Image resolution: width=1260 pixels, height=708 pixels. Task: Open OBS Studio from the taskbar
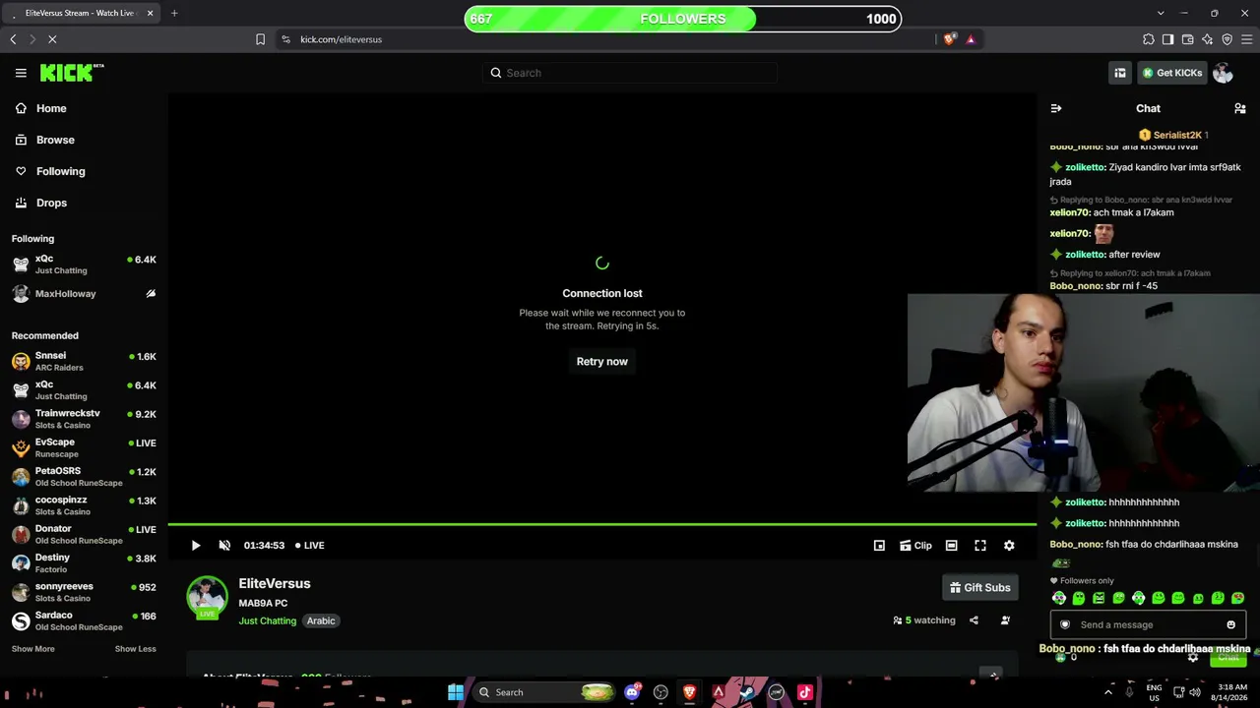click(x=661, y=692)
